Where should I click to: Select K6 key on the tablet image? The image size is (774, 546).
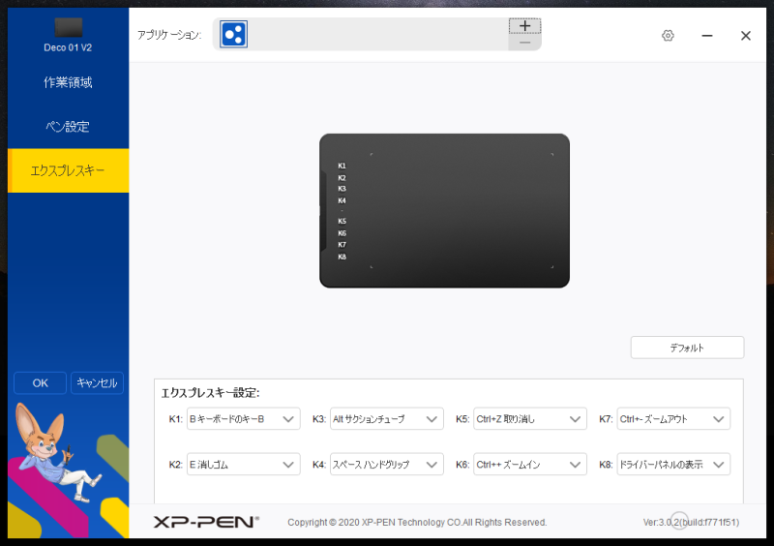point(342,233)
